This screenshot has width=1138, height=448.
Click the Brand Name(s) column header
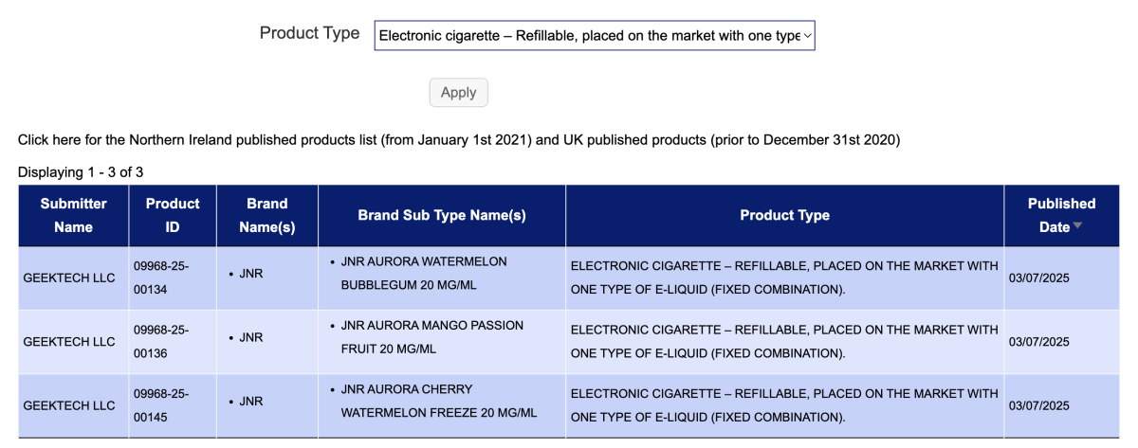point(267,215)
